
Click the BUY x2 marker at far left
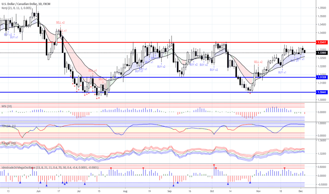tap(8, 35)
